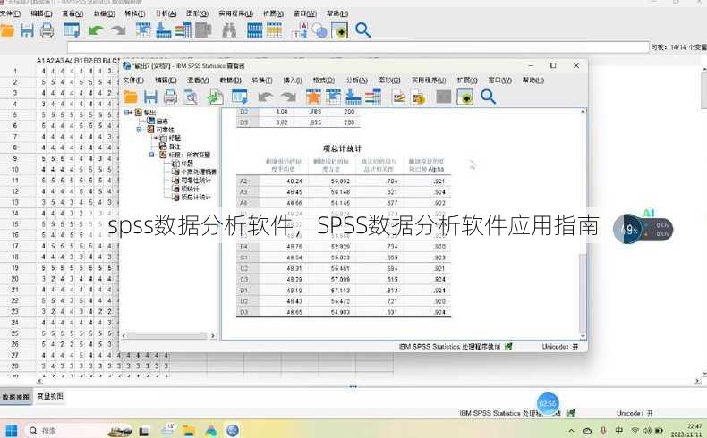Screen dimensions: 707x438
Task: Click the Open folder icon in the Viewer toolbar
Action: click(131, 97)
